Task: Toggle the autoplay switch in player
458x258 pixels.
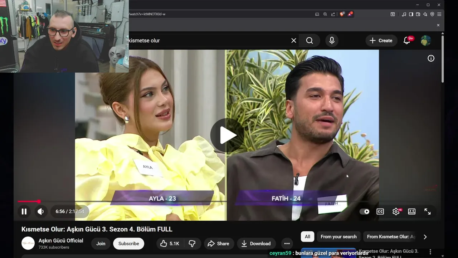Action: click(364, 211)
